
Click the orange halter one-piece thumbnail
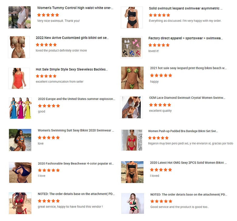click(x=19, y=78)
